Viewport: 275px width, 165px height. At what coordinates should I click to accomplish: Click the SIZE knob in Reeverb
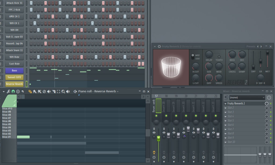coord(209,66)
